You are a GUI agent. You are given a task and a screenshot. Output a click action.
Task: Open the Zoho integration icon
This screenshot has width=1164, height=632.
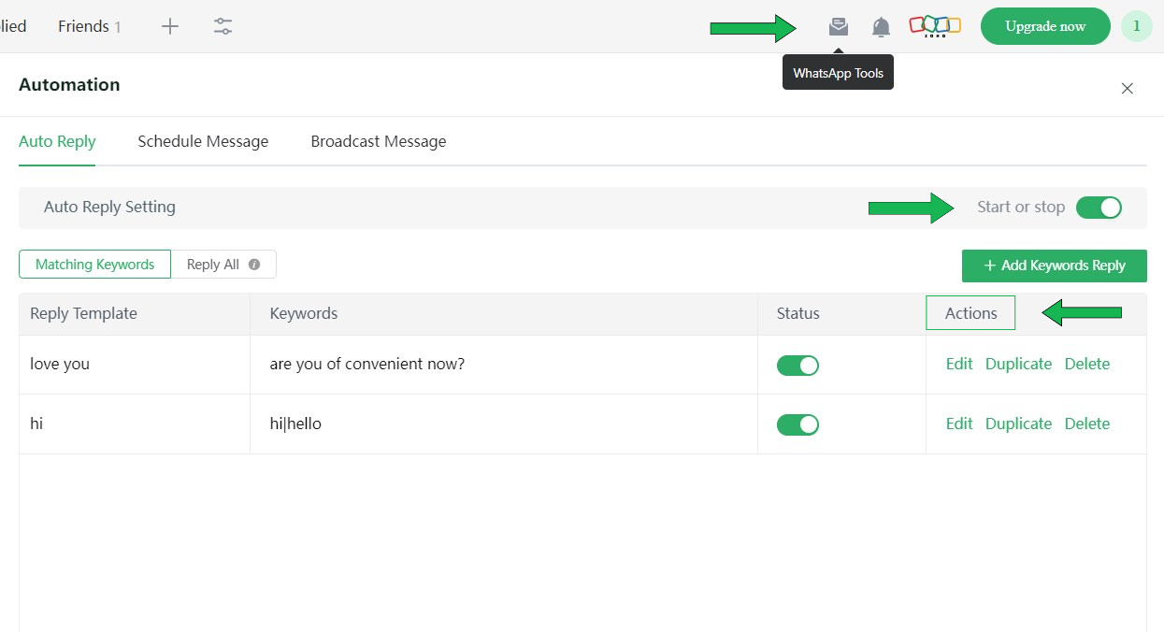point(935,26)
